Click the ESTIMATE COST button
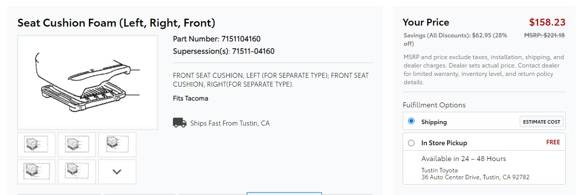Screen dimensions: 579x195 [542, 122]
